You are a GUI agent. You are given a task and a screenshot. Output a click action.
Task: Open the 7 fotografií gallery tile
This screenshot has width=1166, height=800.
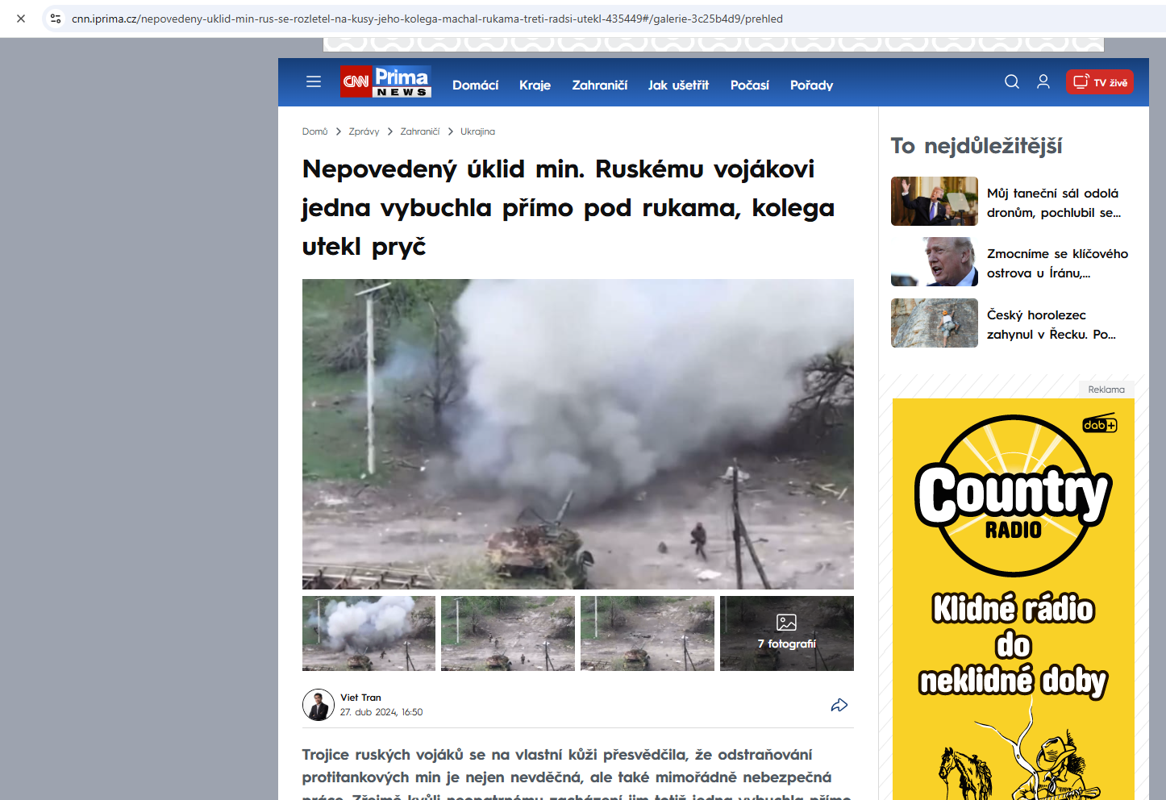tap(786, 633)
